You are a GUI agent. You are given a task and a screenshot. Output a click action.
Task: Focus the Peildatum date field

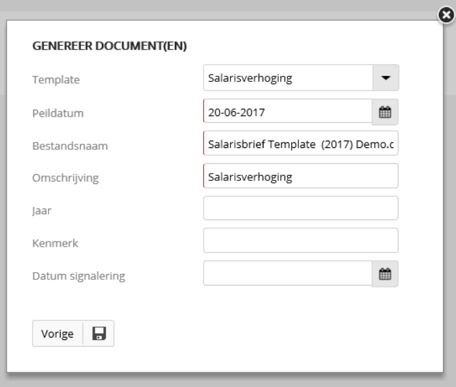[288, 112]
